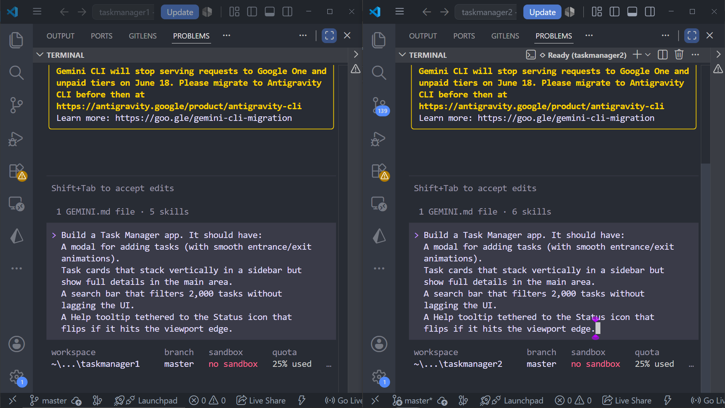The height and width of the screenshot is (408, 725).
Task: Open Extensions view in the taskmanager2 window
Action: 379,172
